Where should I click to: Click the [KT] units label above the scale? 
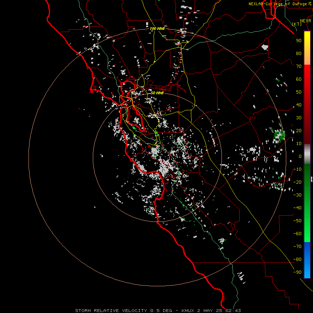(x=297, y=24)
